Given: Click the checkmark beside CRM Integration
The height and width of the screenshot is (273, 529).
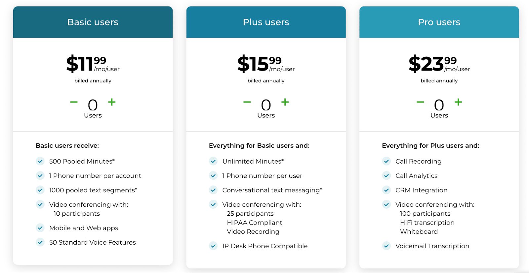Looking at the screenshot, I should click(x=387, y=190).
